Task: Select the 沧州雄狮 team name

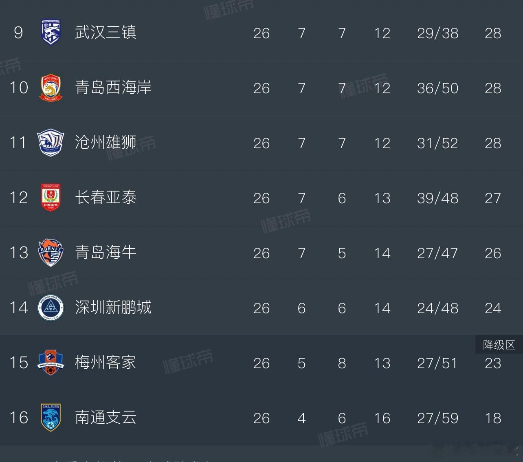Action: (105, 143)
